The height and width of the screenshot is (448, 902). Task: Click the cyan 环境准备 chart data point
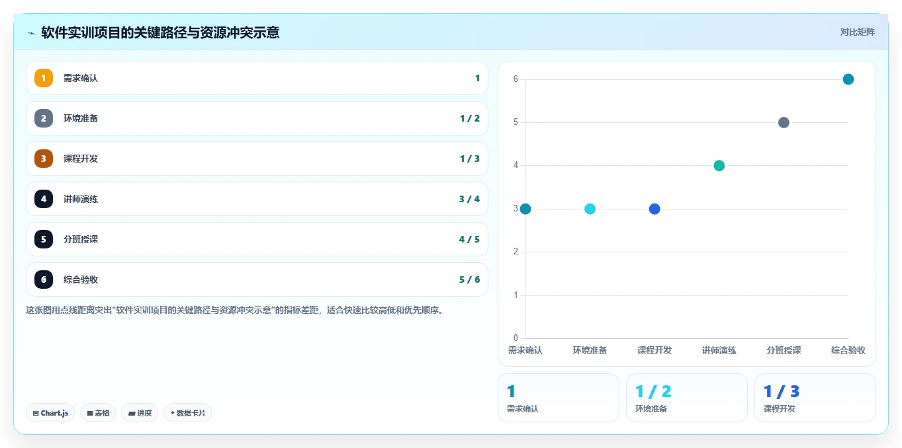point(590,209)
